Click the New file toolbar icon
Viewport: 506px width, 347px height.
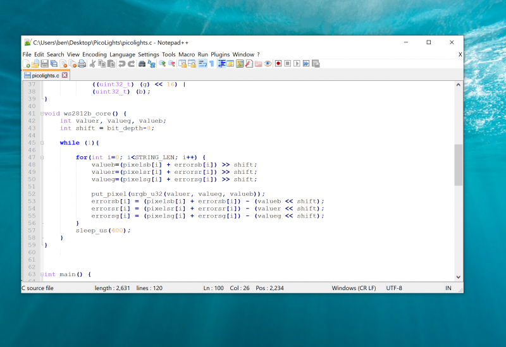[27, 64]
